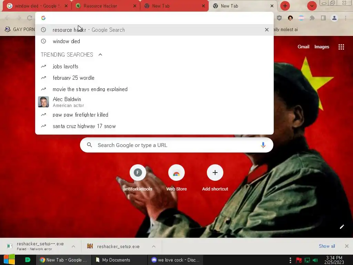This screenshot has width=353, height=265.
Task: Switch to Resource Hacker tab
Action: point(105,6)
